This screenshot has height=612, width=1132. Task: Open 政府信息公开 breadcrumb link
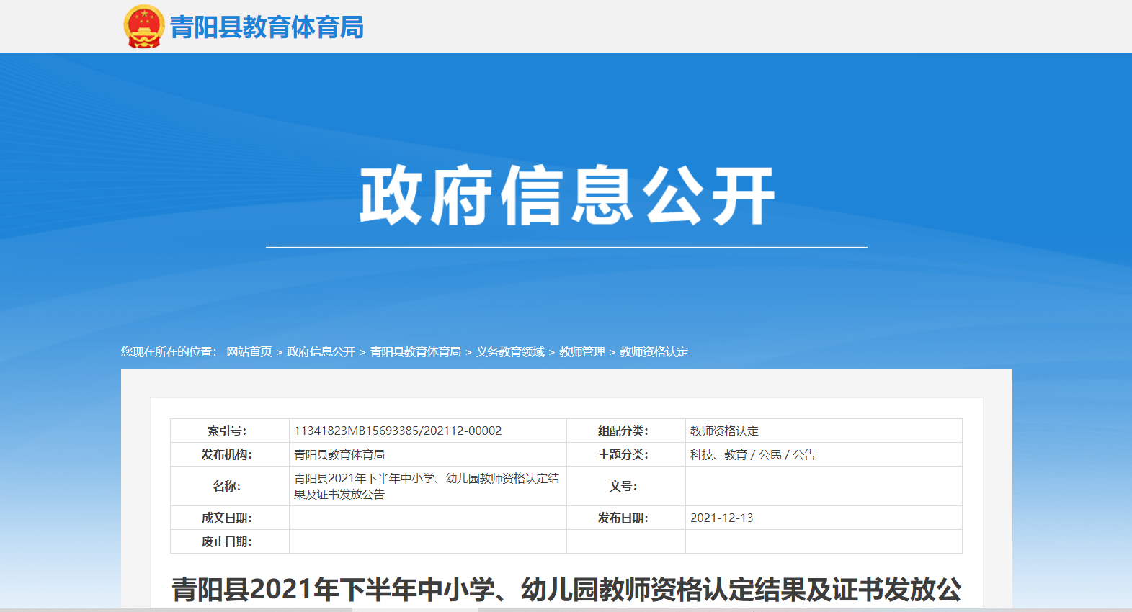(321, 351)
